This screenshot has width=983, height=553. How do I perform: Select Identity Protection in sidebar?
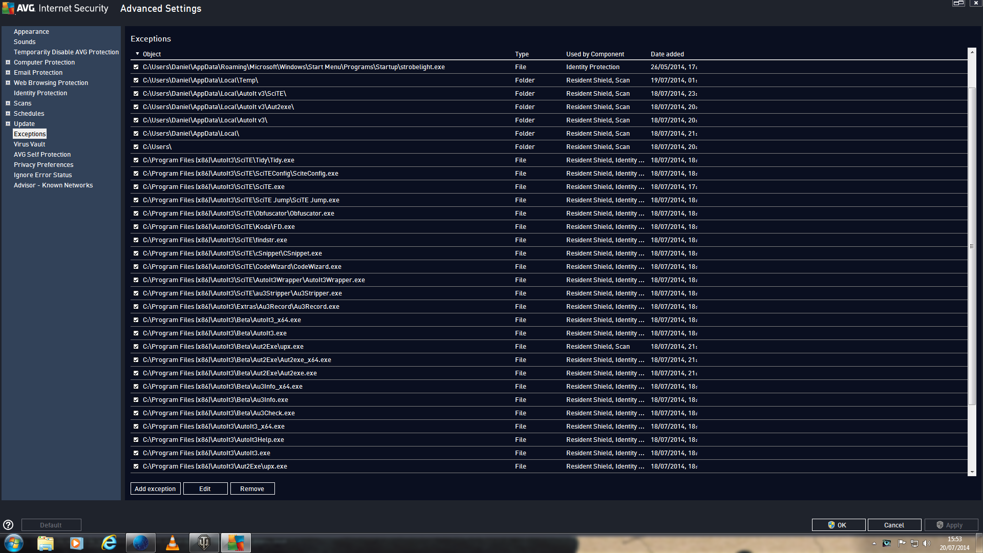coord(40,93)
